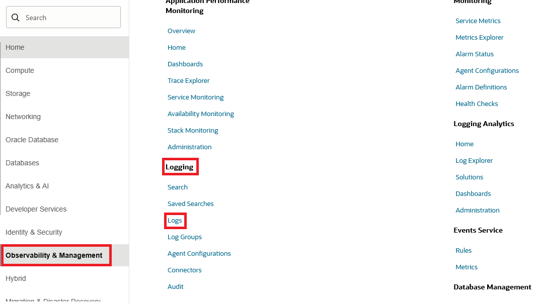Click the magnifier icon in the search box
The width and height of the screenshot is (534, 304).
click(x=16, y=18)
